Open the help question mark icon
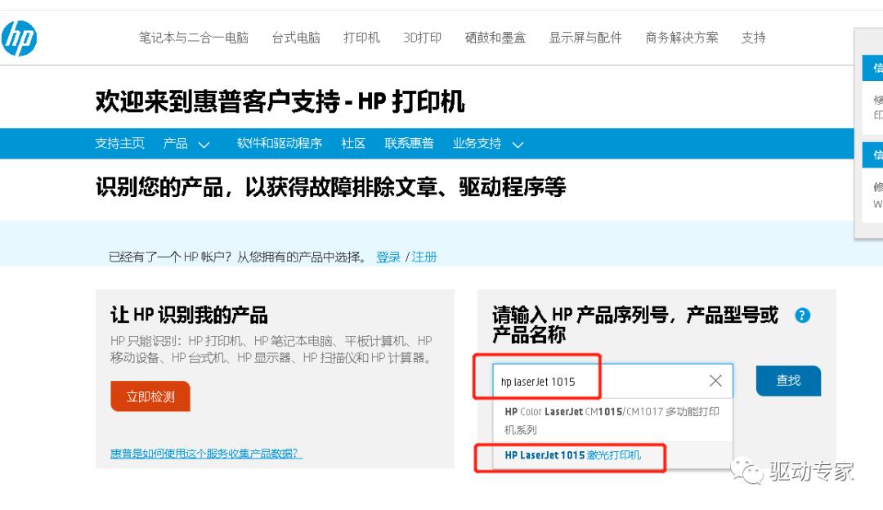883x510 pixels. pyautogui.click(x=802, y=315)
